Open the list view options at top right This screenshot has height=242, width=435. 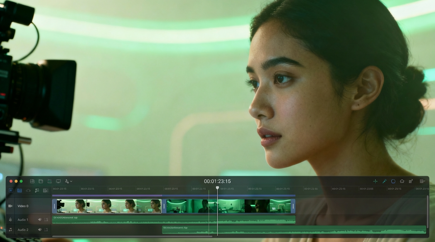coord(422,181)
